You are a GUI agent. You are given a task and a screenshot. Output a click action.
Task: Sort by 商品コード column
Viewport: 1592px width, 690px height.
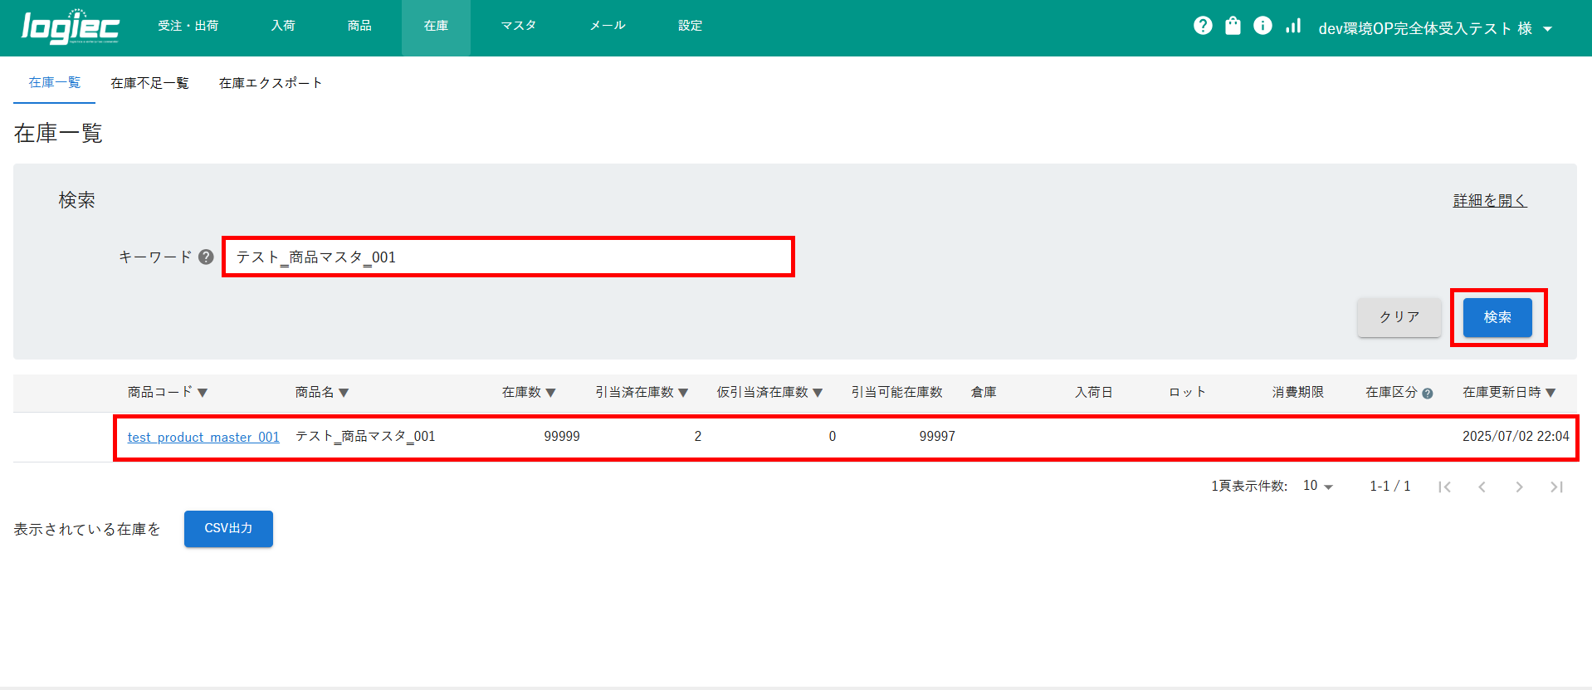tap(167, 392)
